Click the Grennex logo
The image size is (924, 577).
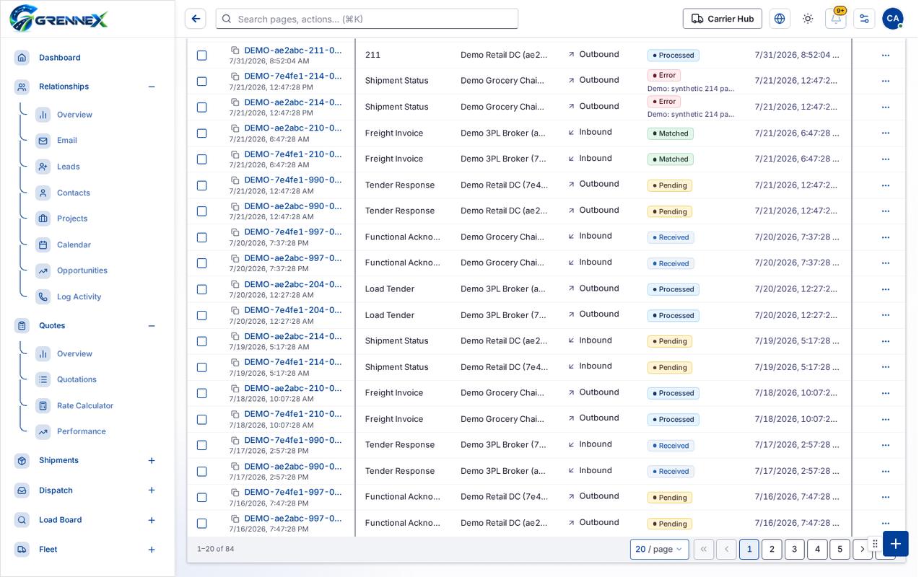pyautogui.click(x=59, y=19)
